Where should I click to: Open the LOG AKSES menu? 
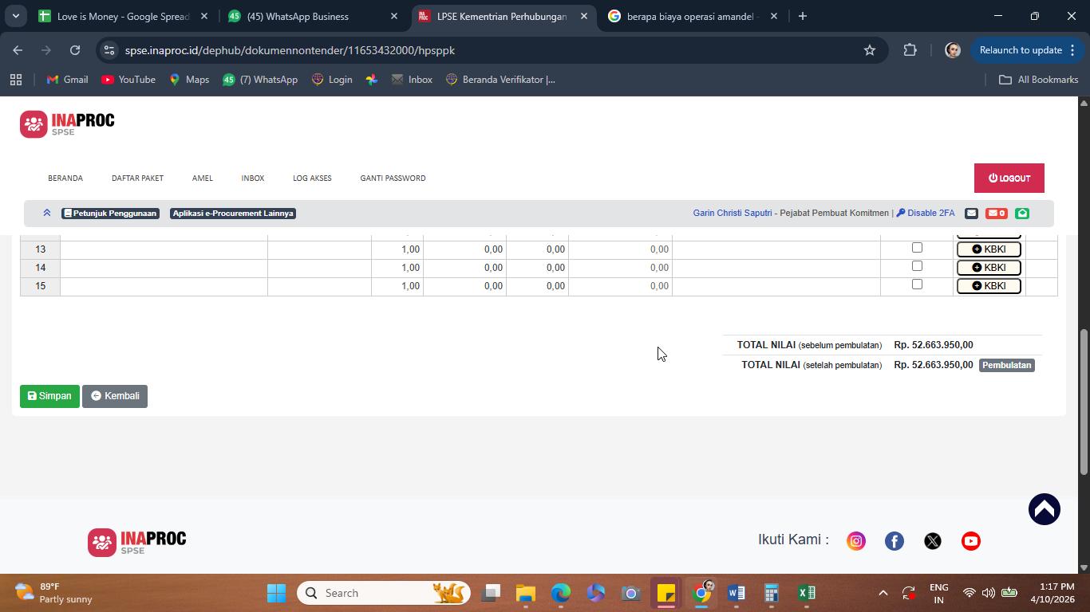(x=312, y=178)
